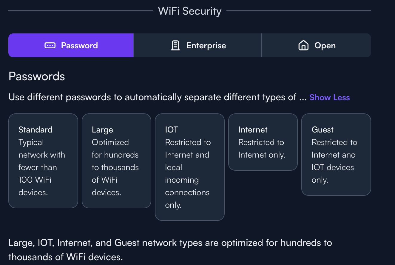Switch to the Password security tab
The height and width of the screenshot is (265, 395).
(x=71, y=45)
